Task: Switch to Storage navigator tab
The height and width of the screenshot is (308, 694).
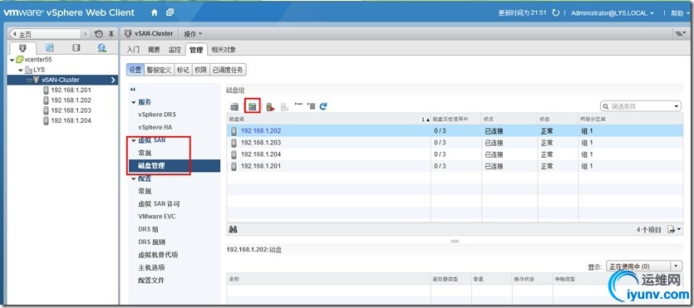Action: 76,47
